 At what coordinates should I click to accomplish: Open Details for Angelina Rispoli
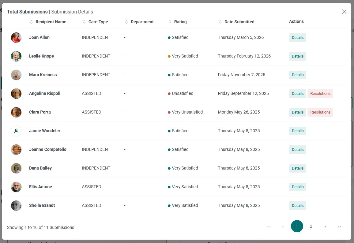(298, 94)
